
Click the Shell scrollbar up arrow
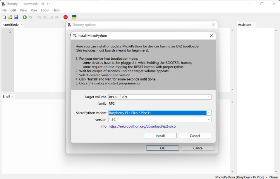pos(232,102)
